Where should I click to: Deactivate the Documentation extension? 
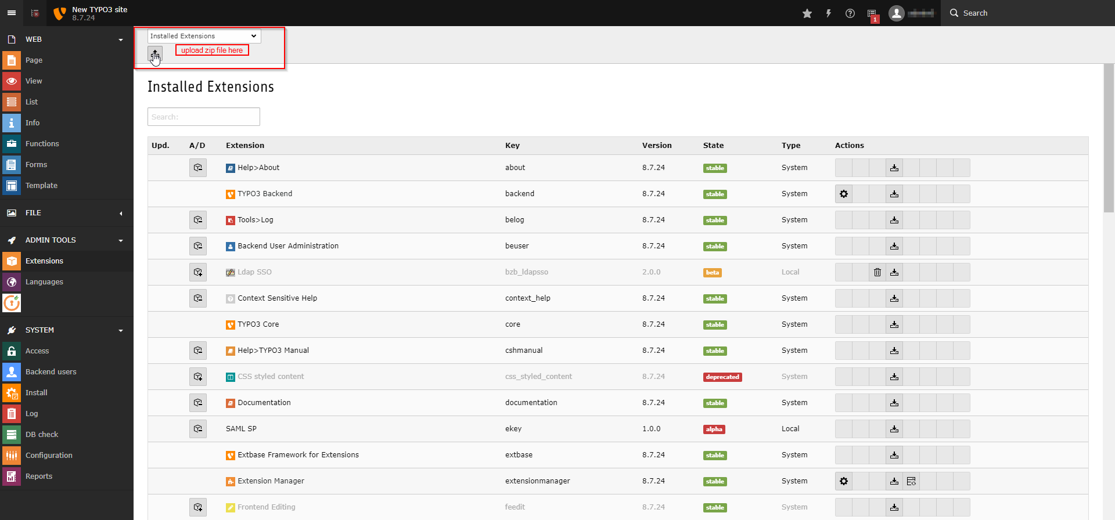(x=198, y=403)
